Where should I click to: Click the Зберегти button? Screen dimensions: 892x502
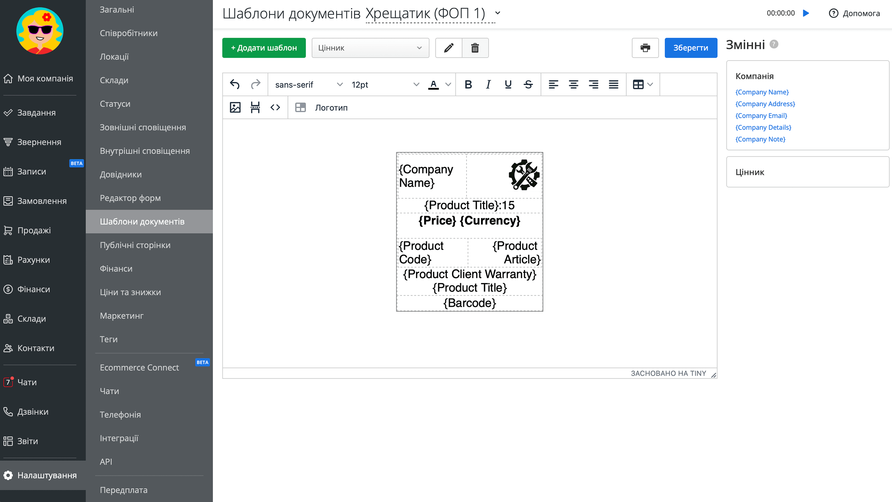click(691, 48)
